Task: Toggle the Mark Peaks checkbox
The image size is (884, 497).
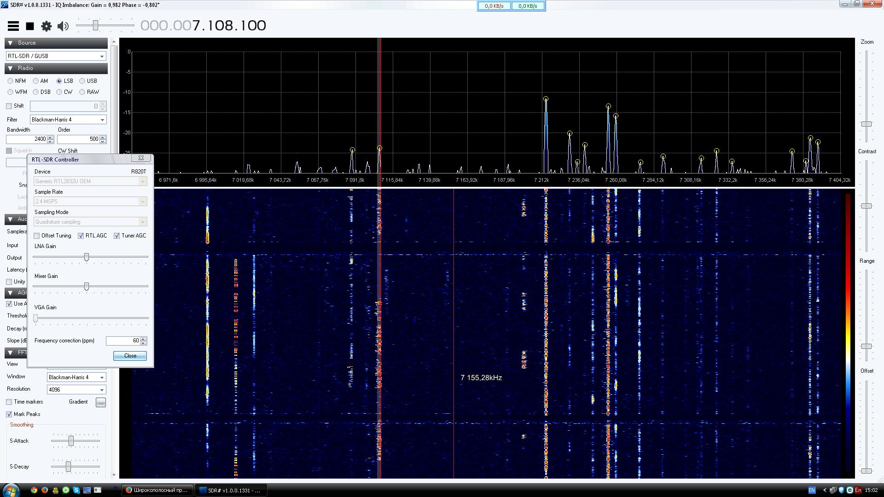Action: 9,415
